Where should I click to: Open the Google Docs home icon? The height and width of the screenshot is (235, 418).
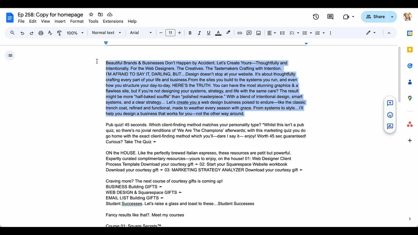10,18
